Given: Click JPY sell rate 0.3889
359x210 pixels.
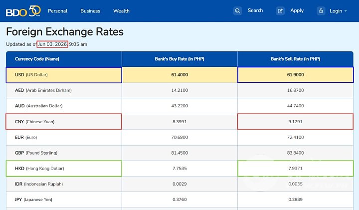Looking at the screenshot, I should coord(295,200).
